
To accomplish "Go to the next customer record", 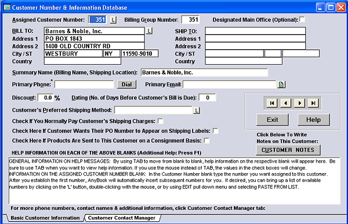I will click(299, 103).
